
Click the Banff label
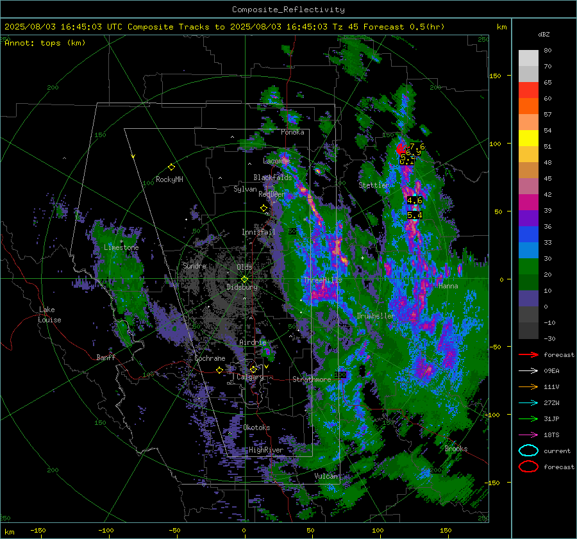click(x=106, y=358)
